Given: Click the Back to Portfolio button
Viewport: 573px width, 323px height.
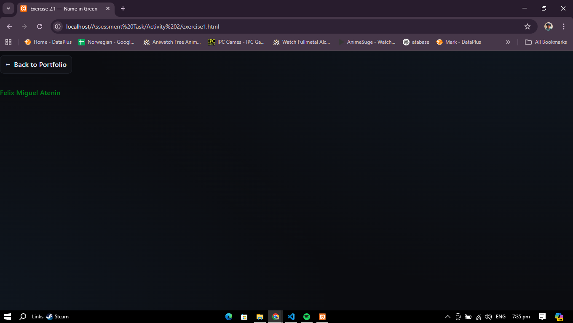Looking at the screenshot, I should [x=36, y=64].
